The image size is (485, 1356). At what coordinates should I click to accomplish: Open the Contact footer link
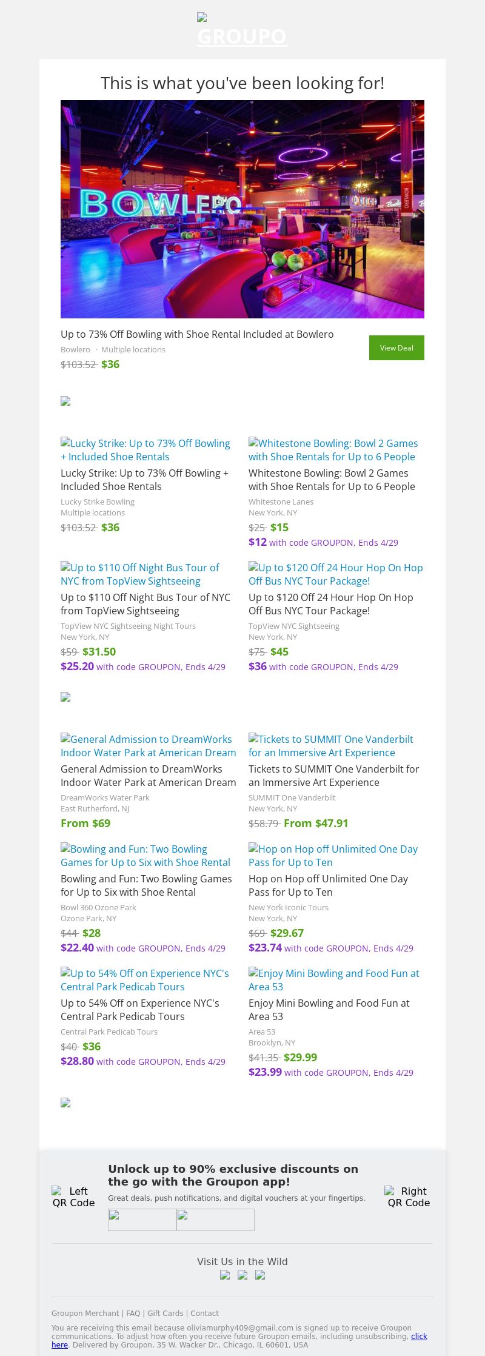tap(204, 1313)
